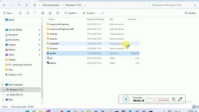Sort by the Tipo column header
Image resolution: width=199 pixels, height=112 pixels.
[112, 19]
